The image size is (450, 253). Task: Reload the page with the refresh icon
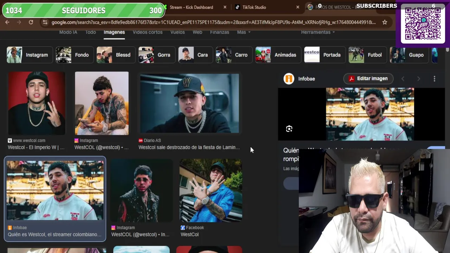(31, 22)
